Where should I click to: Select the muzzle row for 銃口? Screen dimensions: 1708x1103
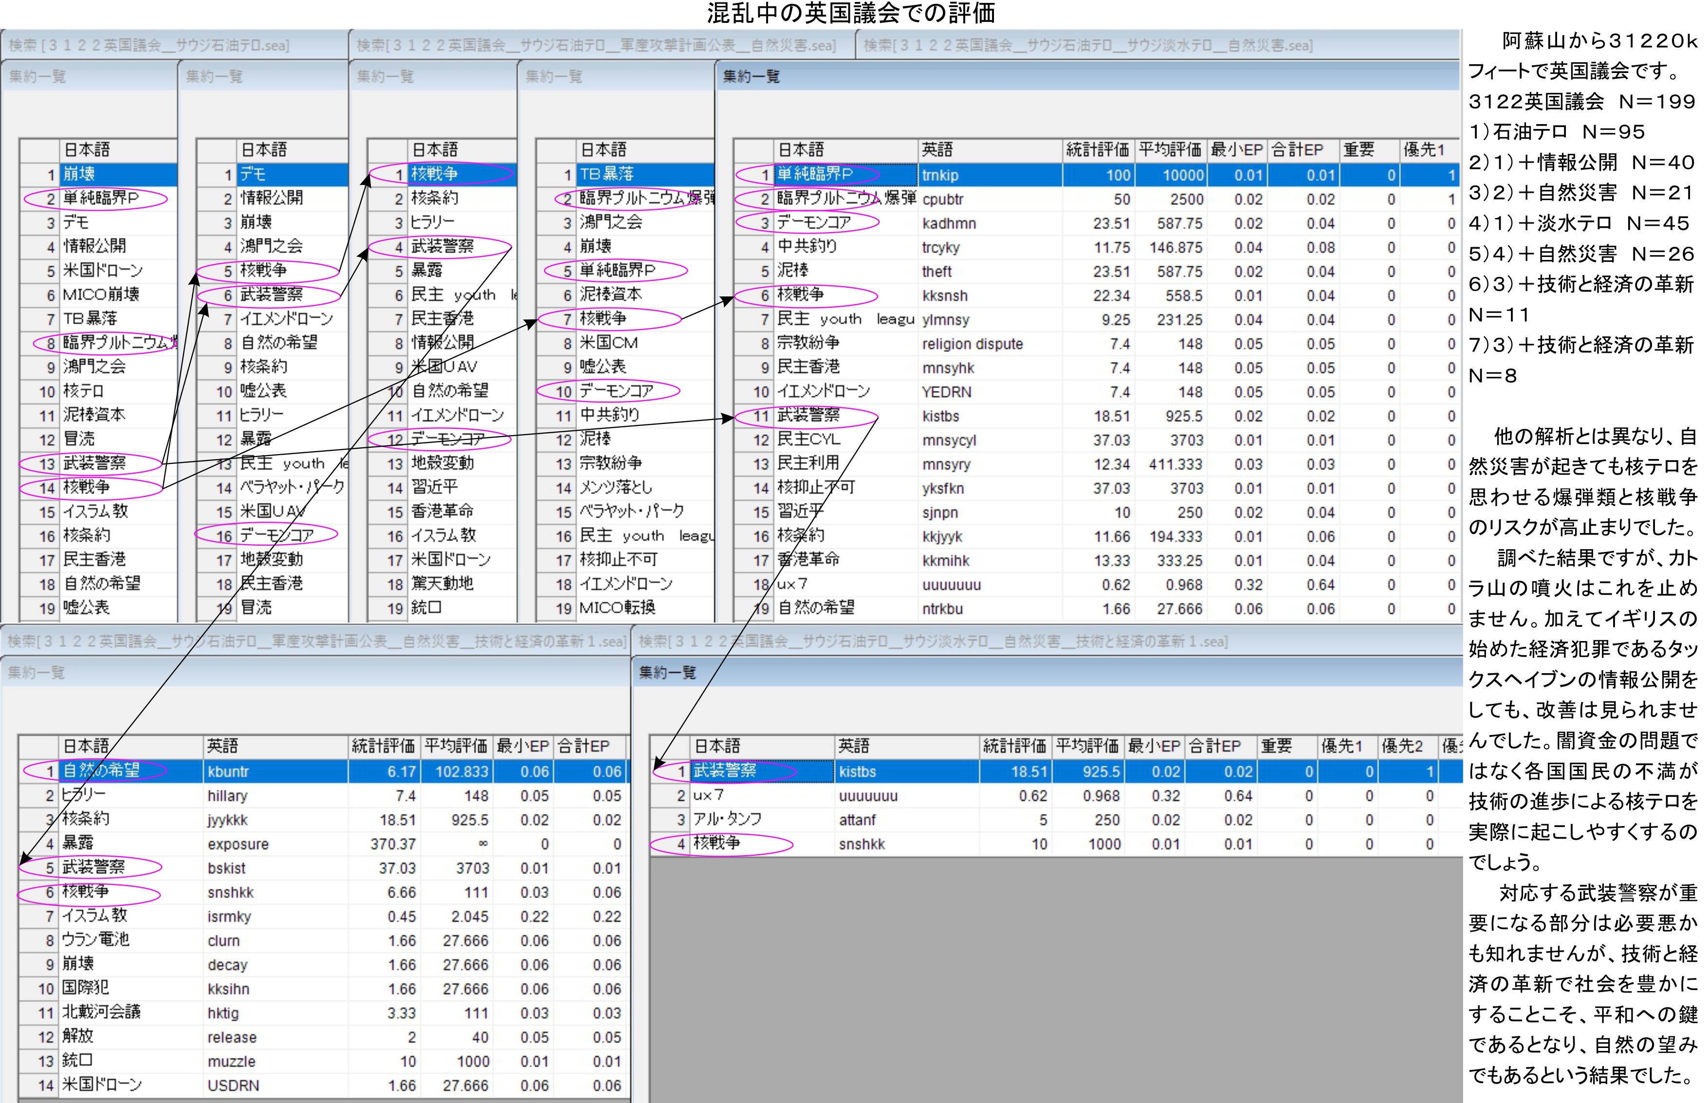coord(231,1061)
